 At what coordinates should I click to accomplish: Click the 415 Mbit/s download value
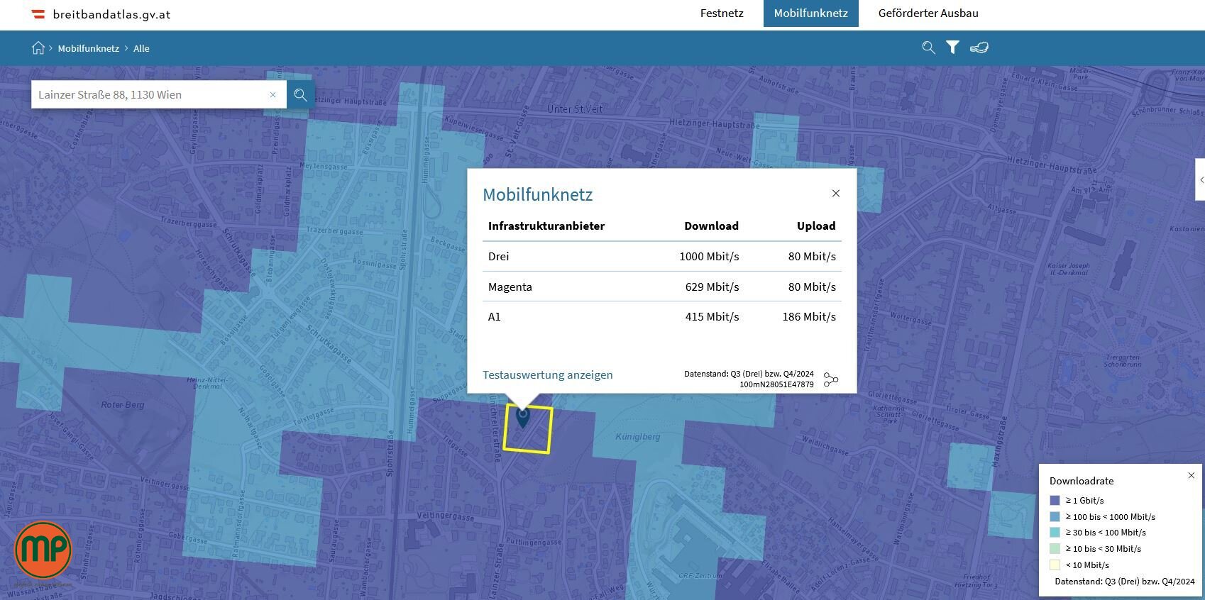tap(712, 316)
